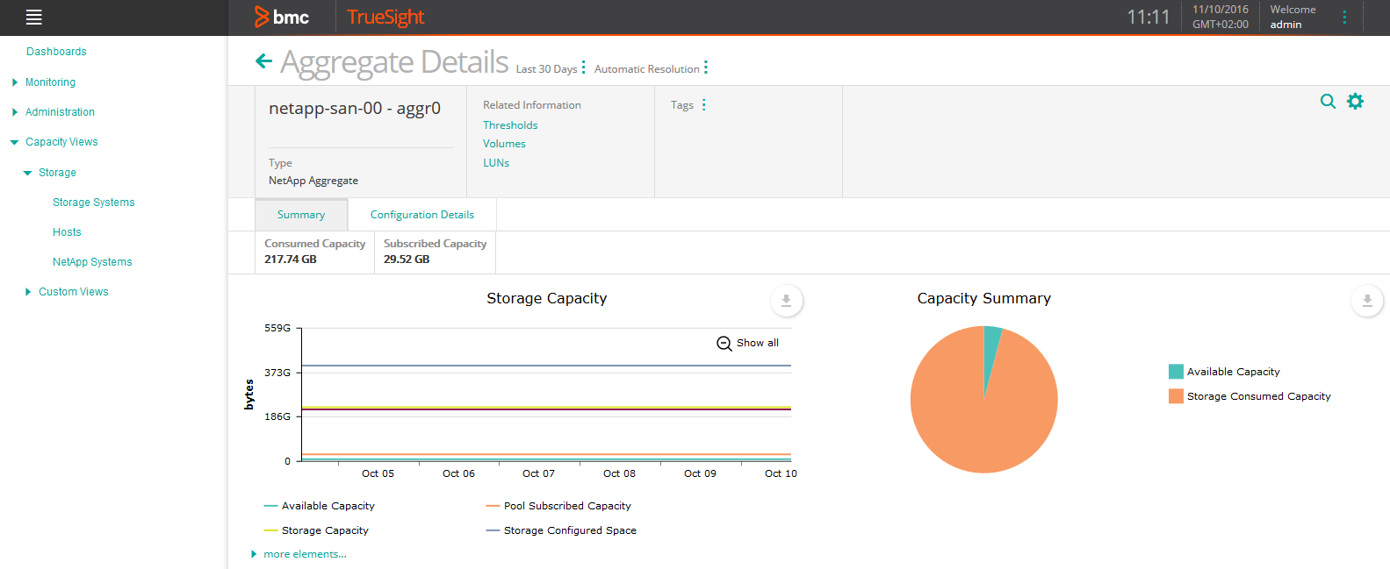Toggle Storage Configured Space legend entry

(x=561, y=530)
